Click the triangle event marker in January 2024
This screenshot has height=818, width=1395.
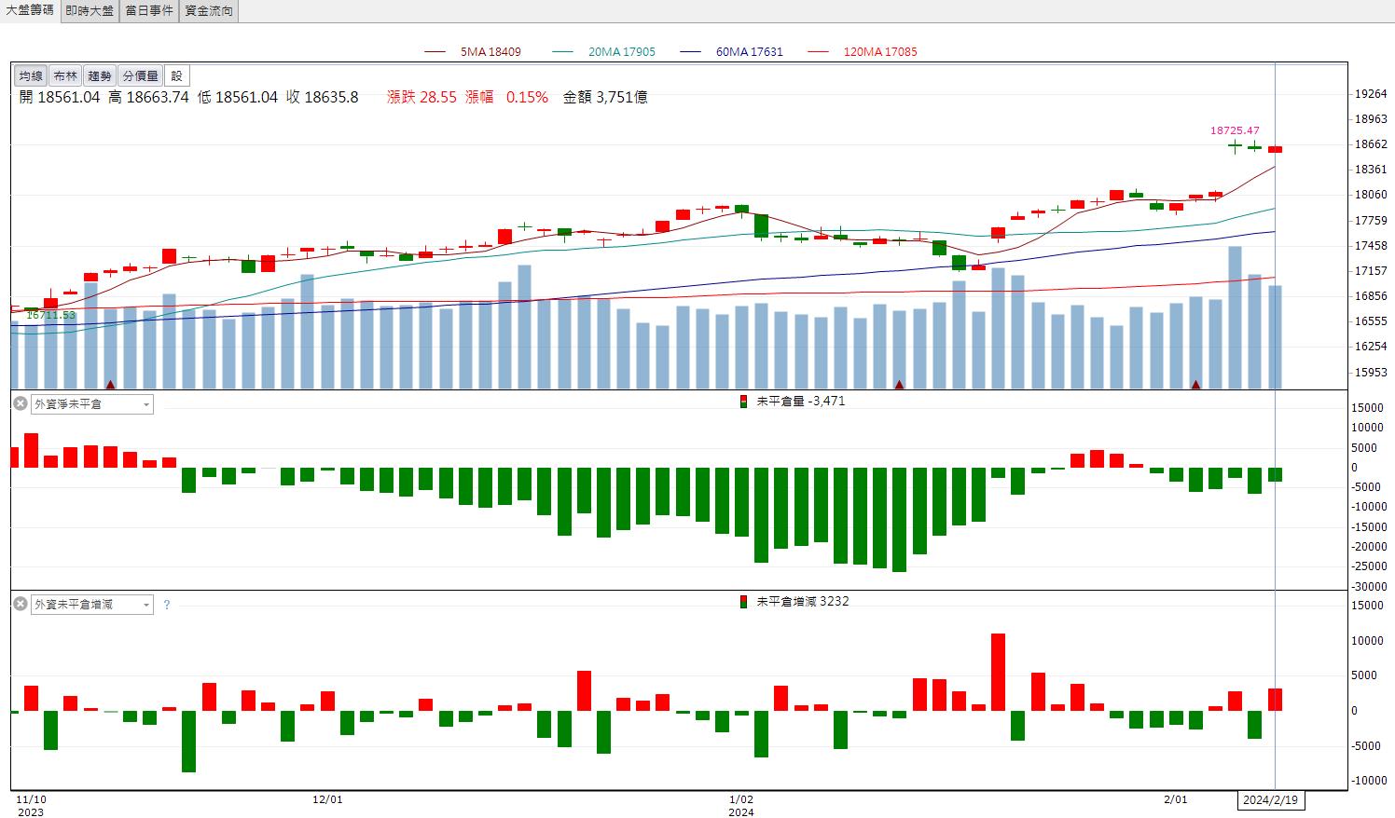pos(900,384)
